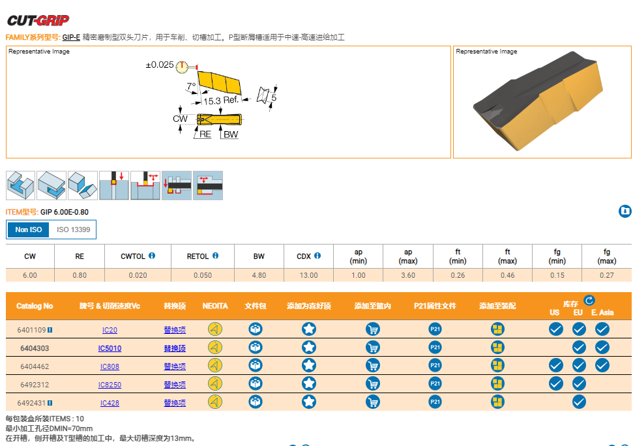The height and width of the screenshot is (446, 633).
Task: Open P21 property file for IC428
Action: 435,402
